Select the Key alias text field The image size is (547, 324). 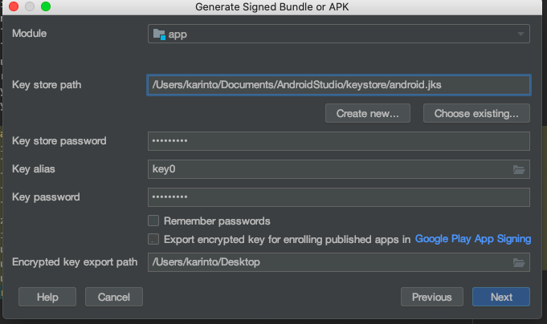[329, 169]
